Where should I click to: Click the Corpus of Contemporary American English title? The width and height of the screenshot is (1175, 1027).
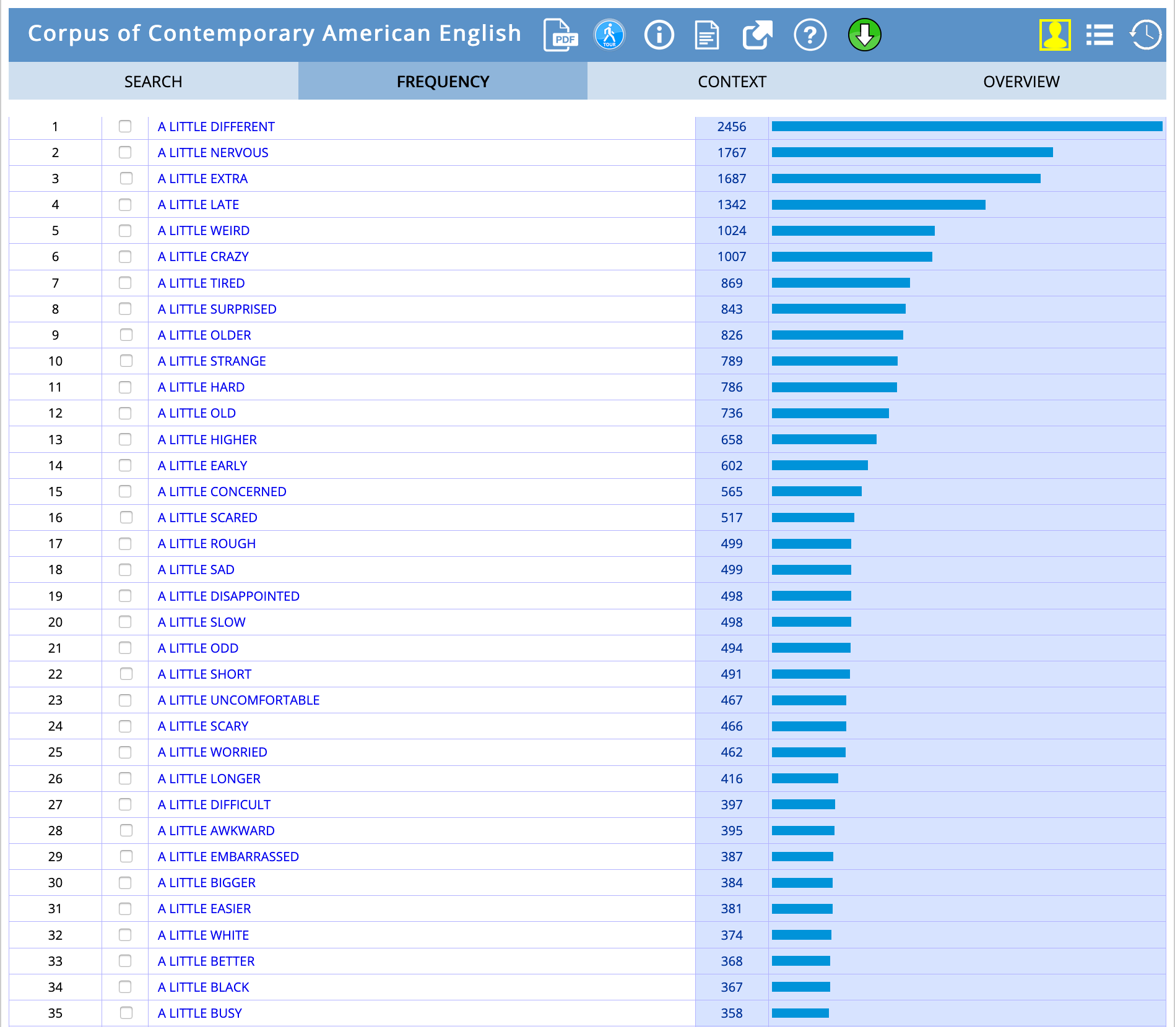275,33
